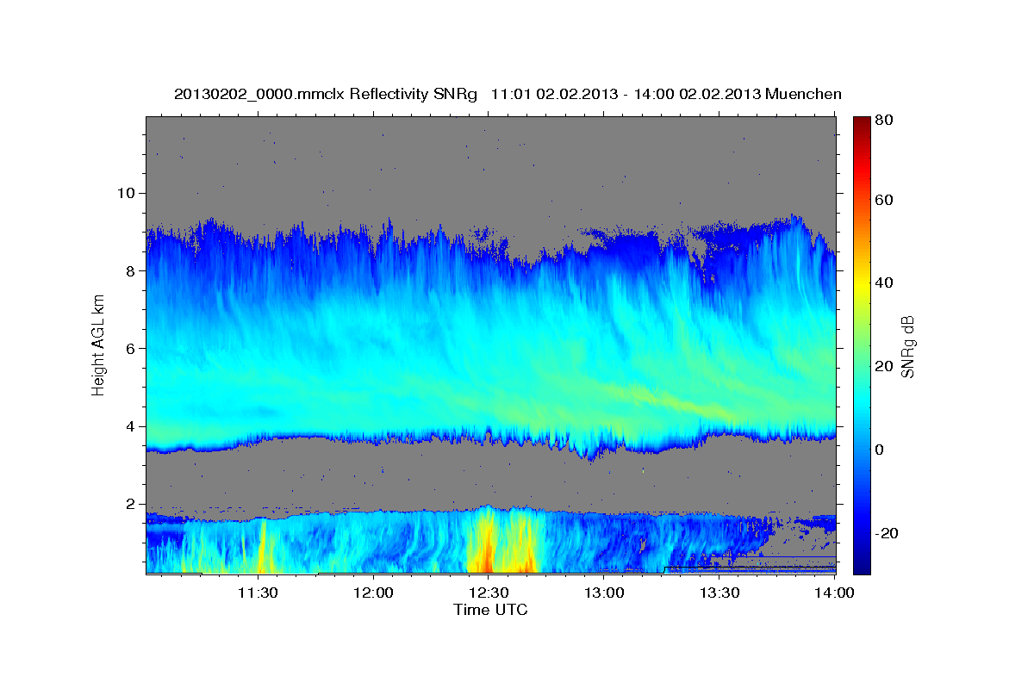This screenshot has width=1034, height=689.
Task: Click the plot title text starting with 20130202_0000.mmclx
Action: (508, 94)
